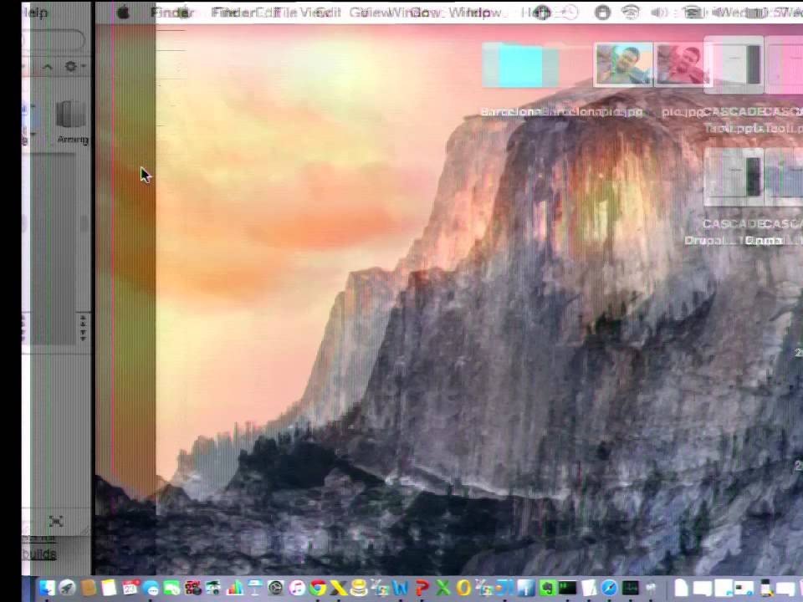Open the Window menu in menu bar

pos(478,12)
